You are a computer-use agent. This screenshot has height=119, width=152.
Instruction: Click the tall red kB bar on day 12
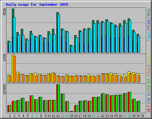(x=57, y=98)
